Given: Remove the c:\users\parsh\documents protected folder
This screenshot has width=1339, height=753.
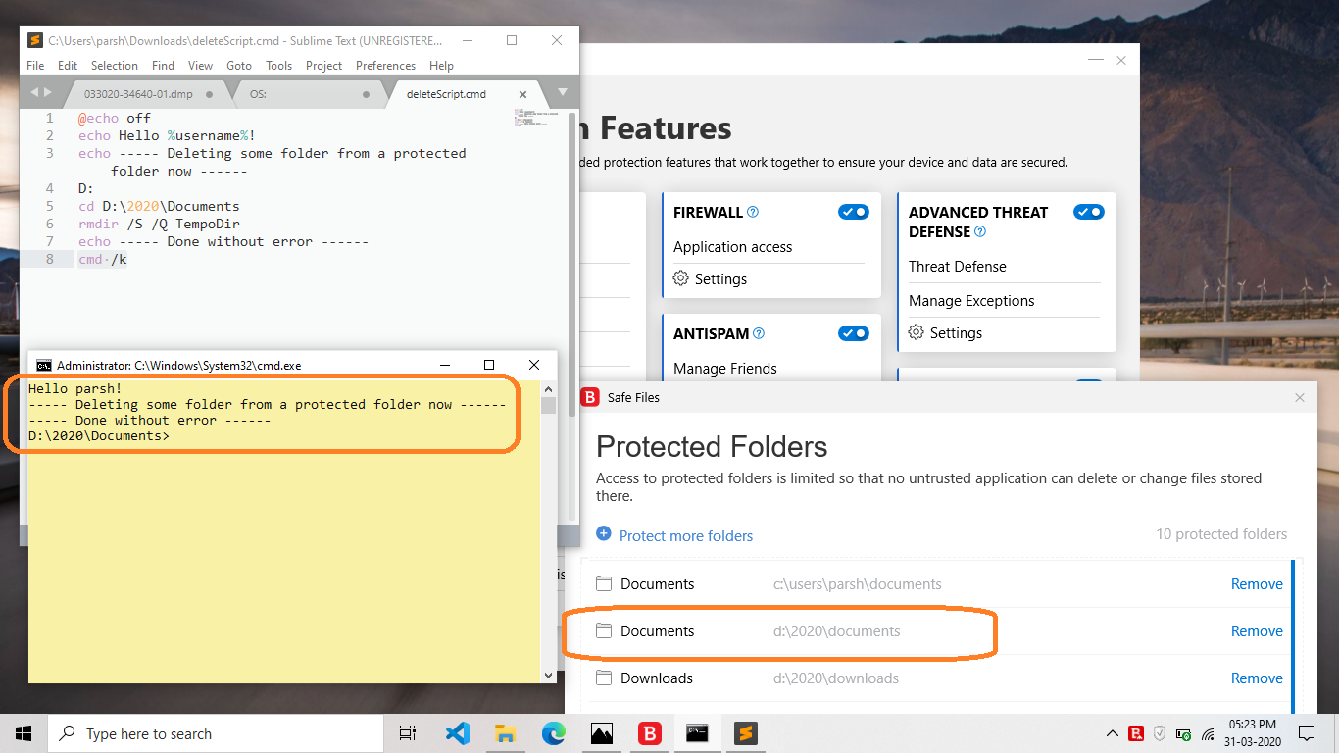Looking at the screenshot, I should tap(1257, 584).
